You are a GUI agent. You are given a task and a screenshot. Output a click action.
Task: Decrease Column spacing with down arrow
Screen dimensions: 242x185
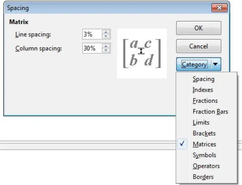[106, 50]
